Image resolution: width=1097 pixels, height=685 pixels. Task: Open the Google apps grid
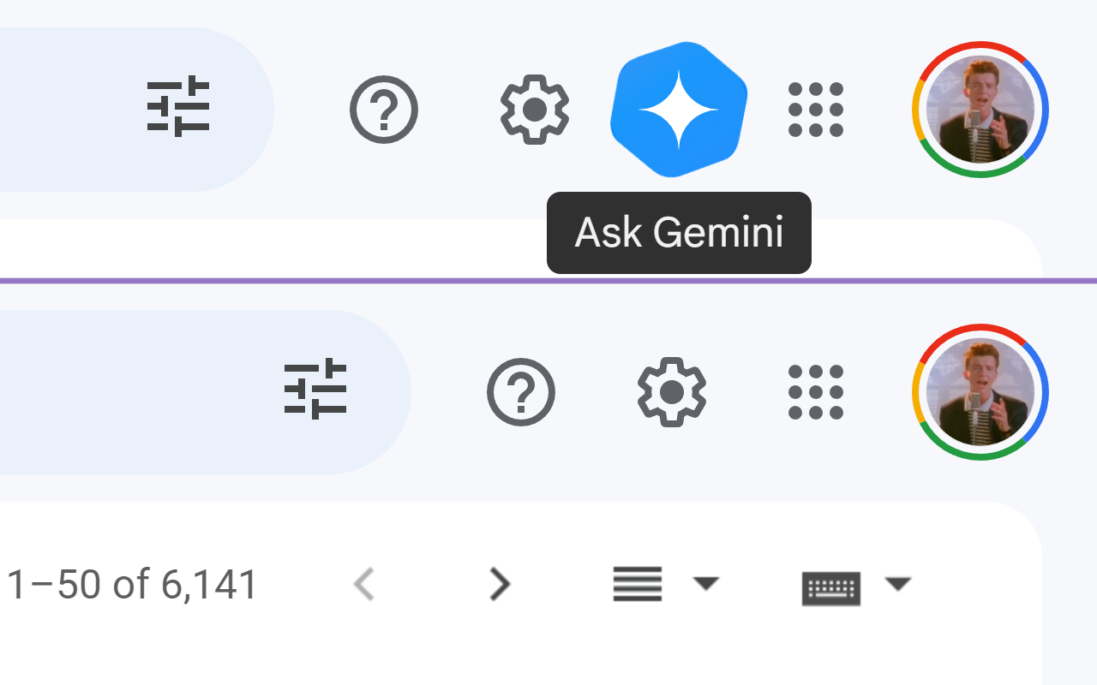(x=815, y=109)
